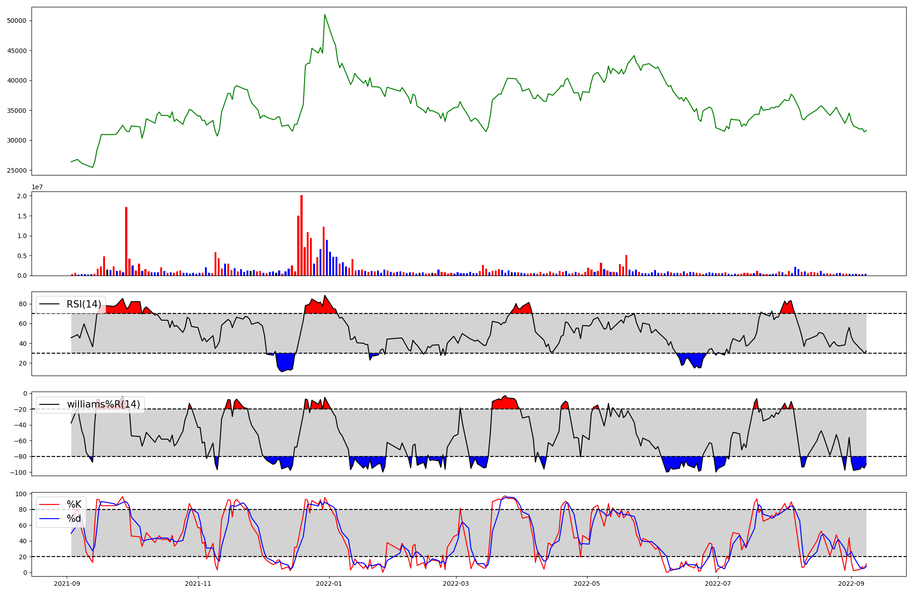Click the blue %d legend line sample

(49, 519)
